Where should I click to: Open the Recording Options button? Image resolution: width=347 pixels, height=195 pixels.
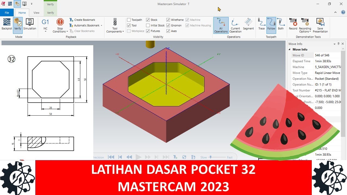(x=305, y=25)
